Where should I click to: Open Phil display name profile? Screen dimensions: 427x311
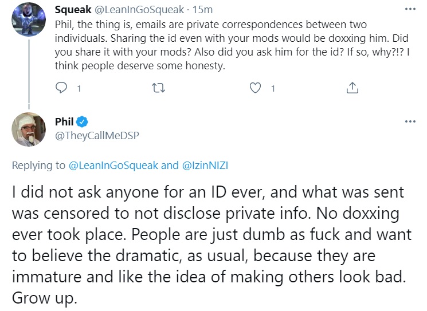tap(64, 121)
